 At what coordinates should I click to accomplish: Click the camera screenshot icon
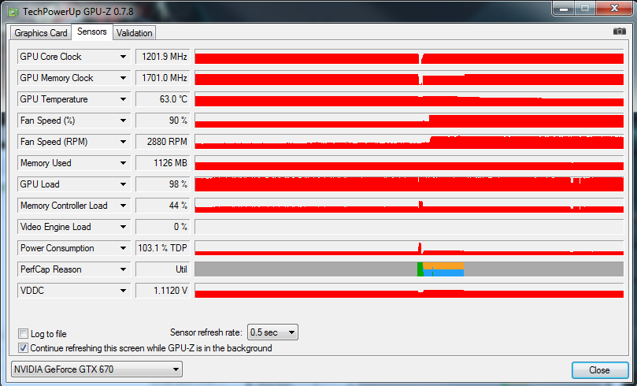[x=619, y=32]
